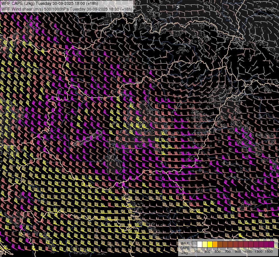Select the 500 value on the CAPE scale
Viewport: 279px width, 257px height.
tap(217, 252)
